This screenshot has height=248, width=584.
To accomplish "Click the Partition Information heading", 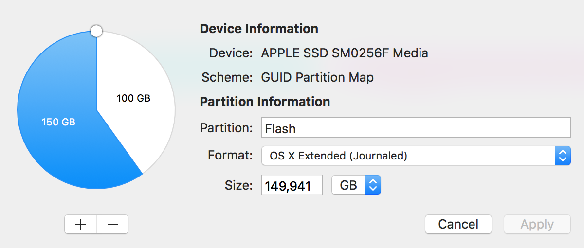I will point(265,102).
